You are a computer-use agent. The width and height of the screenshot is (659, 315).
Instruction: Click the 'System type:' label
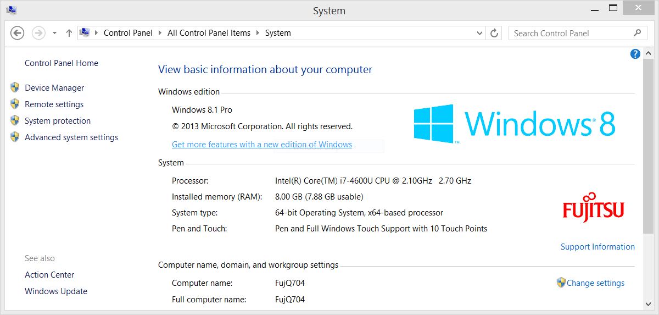194,213
